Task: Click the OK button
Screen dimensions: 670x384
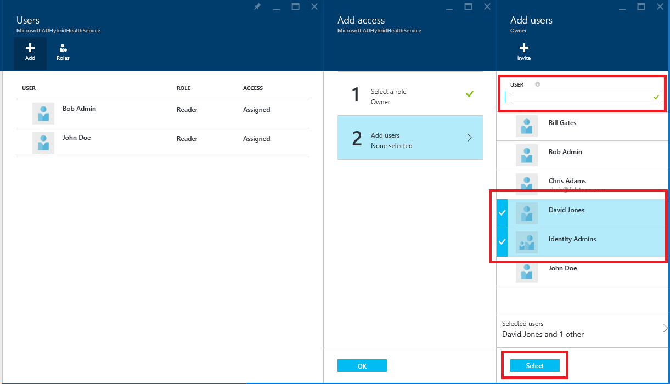Action: 362,365
